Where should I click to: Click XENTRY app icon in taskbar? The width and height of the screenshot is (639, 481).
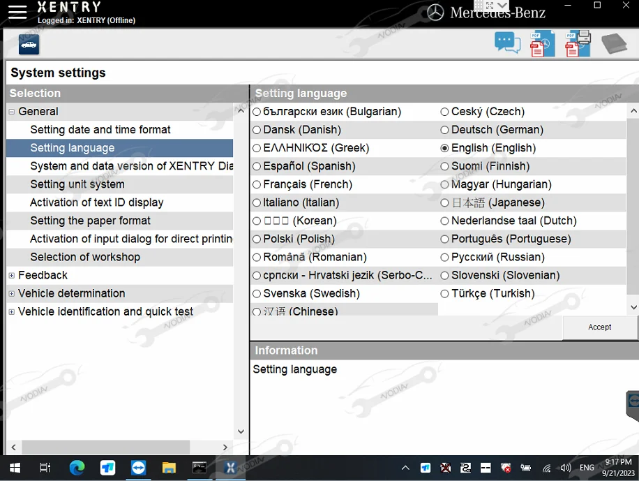point(230,468)
